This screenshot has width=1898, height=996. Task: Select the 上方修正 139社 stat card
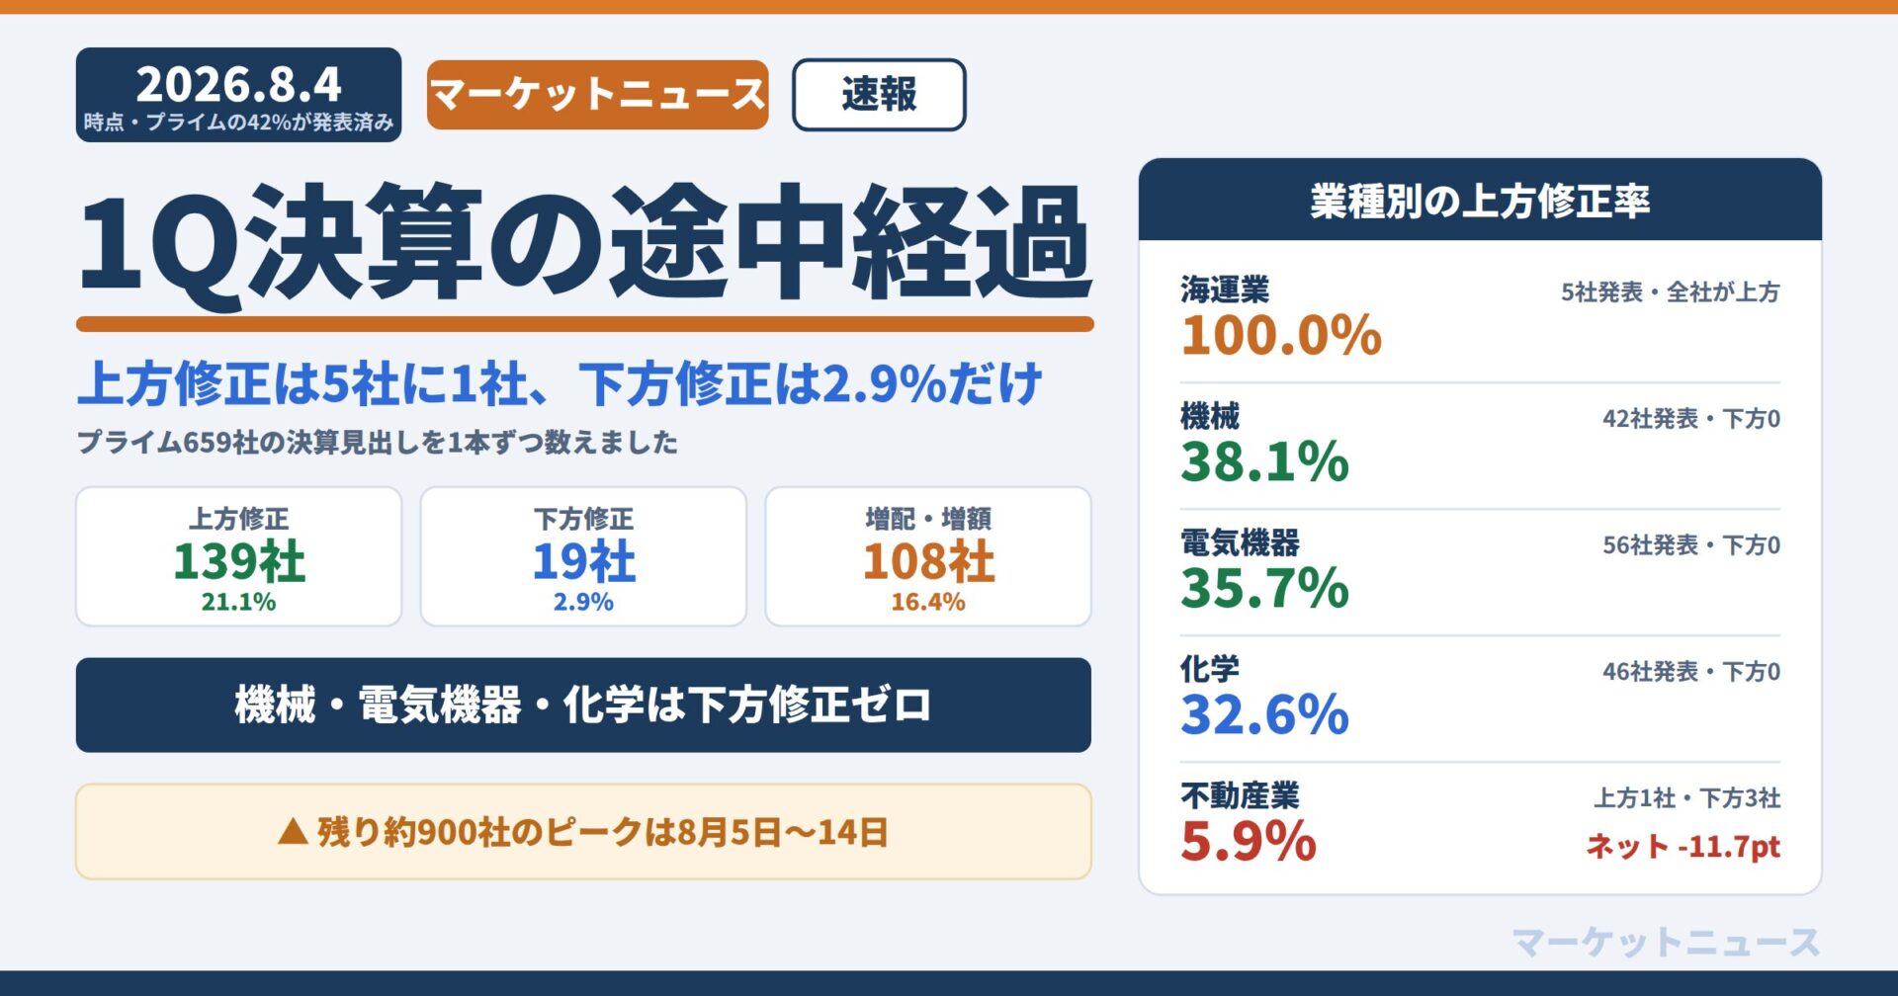[x=238, y=556]
